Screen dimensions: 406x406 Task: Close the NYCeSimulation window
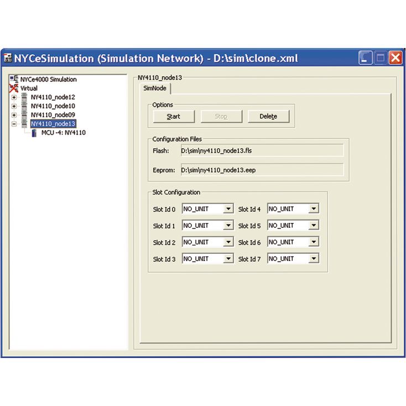[x=395, y=58]
